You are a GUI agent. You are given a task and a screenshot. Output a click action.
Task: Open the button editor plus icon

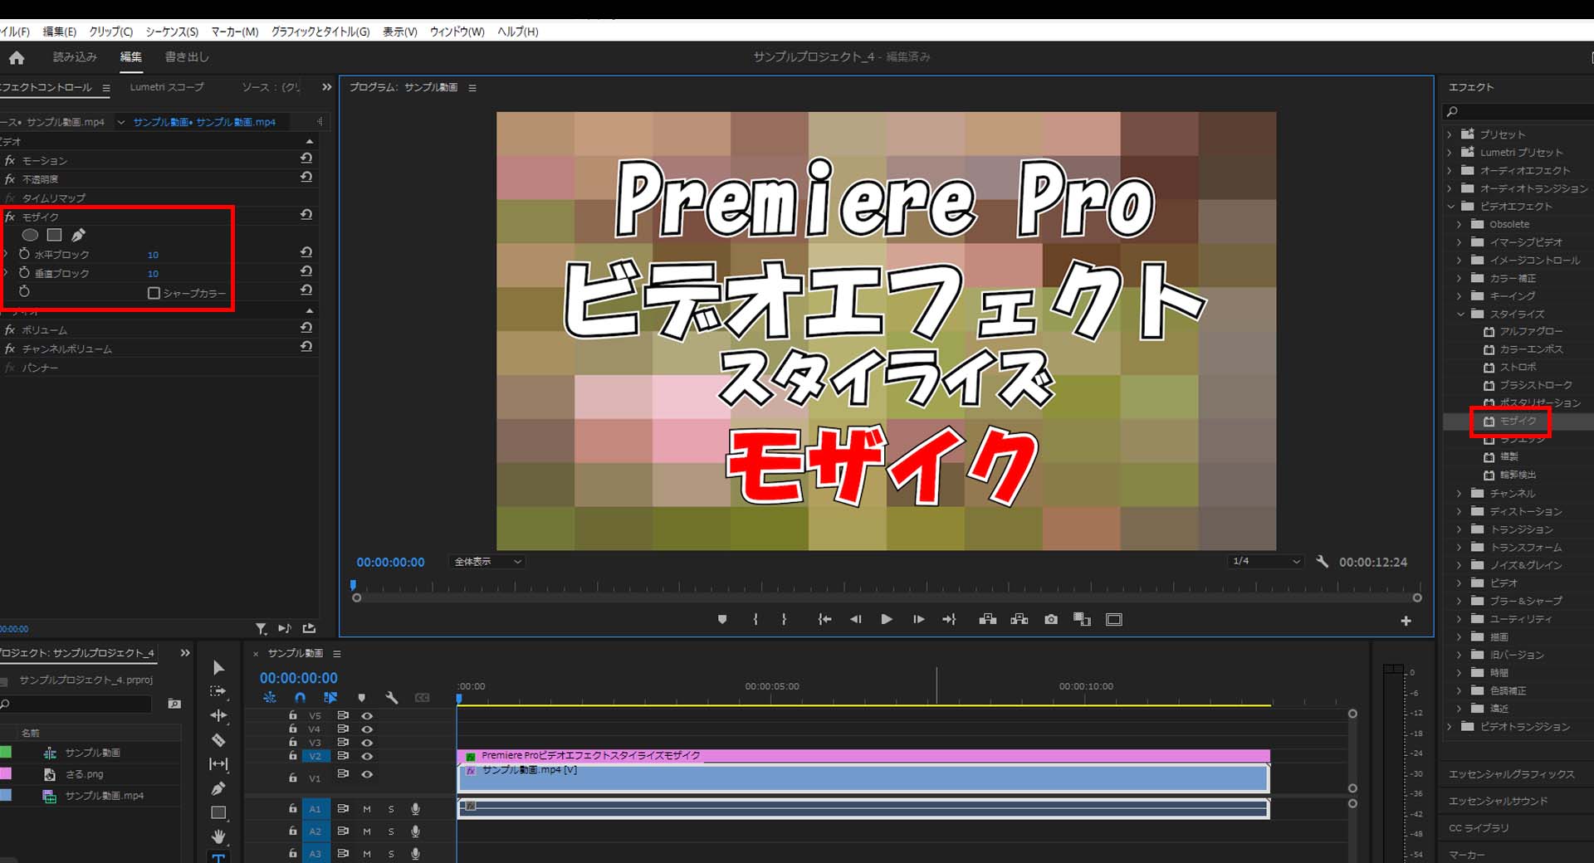pyautogui.click(x=1406, y=621)
